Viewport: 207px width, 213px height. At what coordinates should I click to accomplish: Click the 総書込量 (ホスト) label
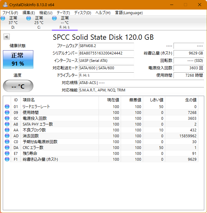point(158,53)
